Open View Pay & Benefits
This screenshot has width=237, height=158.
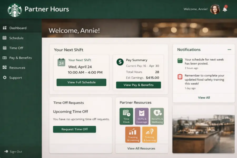tap(139, 85)
